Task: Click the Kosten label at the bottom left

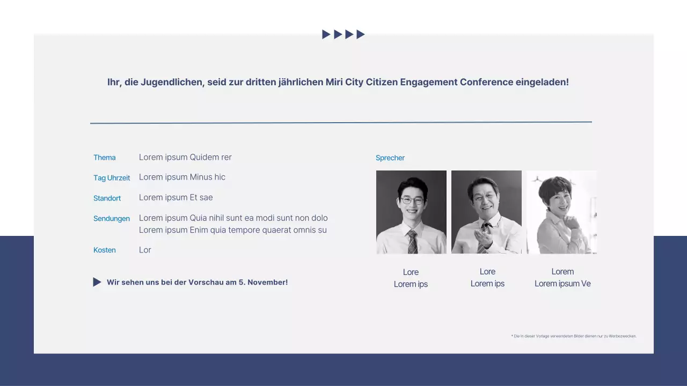Action: click(x=104, y=250)
